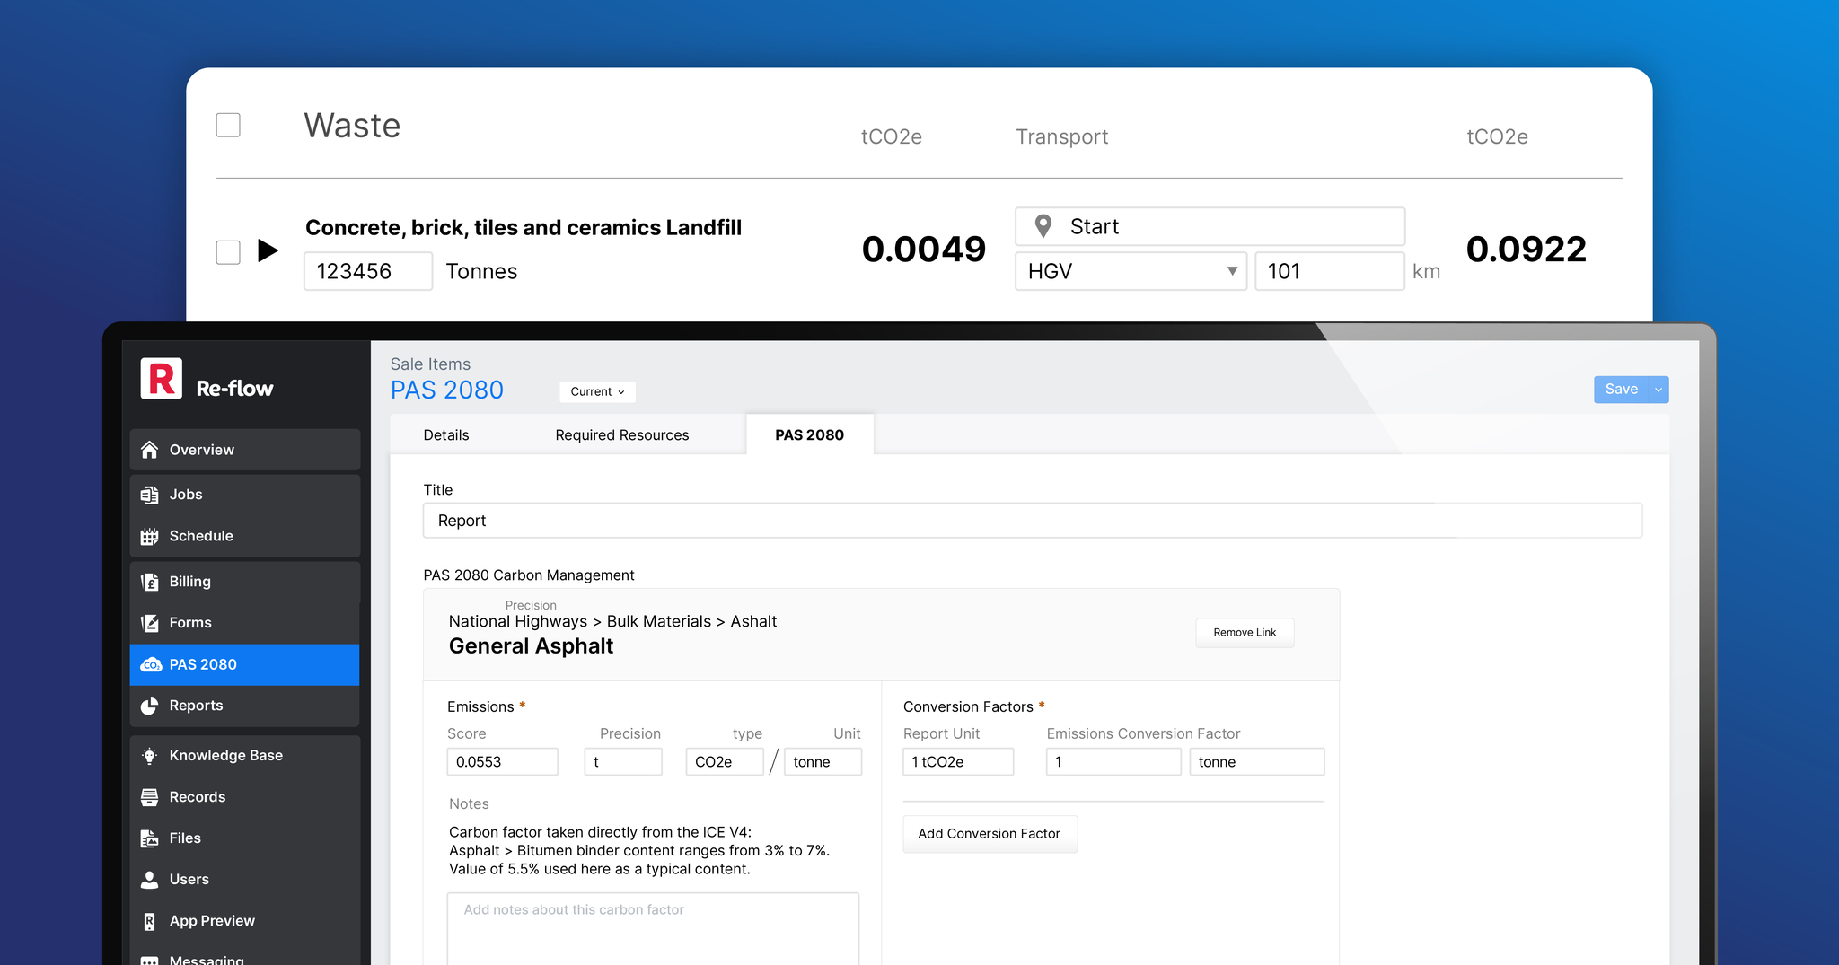
Task: Open the Save button dropdown arrow
Action: pos(1659,390)
